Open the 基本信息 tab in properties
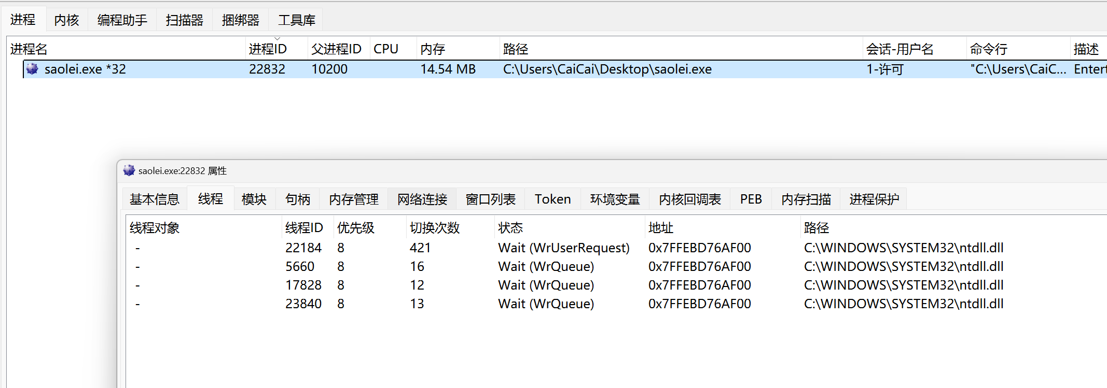Viewport: 1107px width, 388px height. click(154, 199)
